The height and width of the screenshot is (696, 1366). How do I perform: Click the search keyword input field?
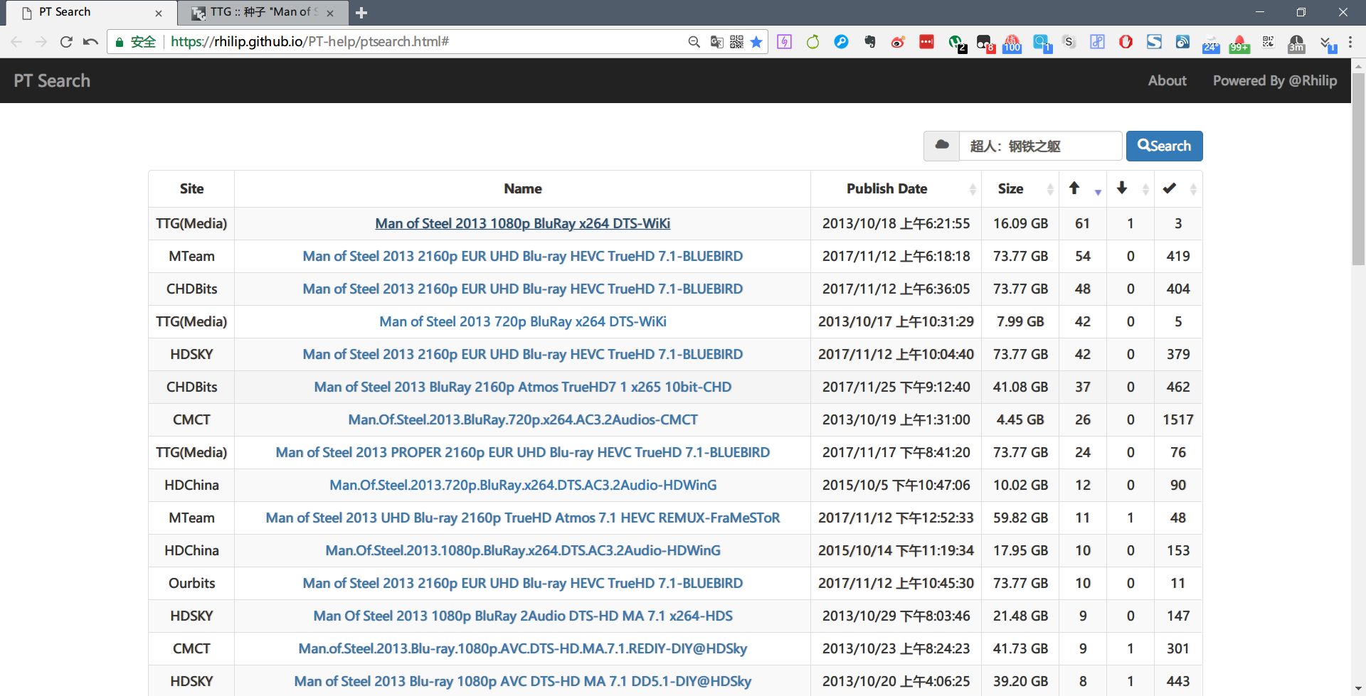[1040, 146]
